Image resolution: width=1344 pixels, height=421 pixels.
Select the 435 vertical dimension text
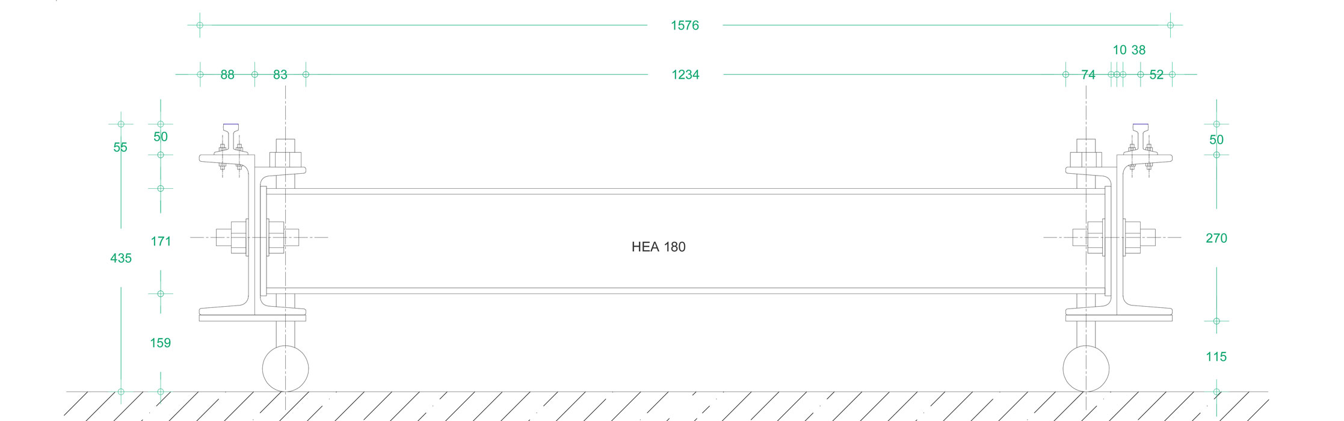tap(121, 258)
